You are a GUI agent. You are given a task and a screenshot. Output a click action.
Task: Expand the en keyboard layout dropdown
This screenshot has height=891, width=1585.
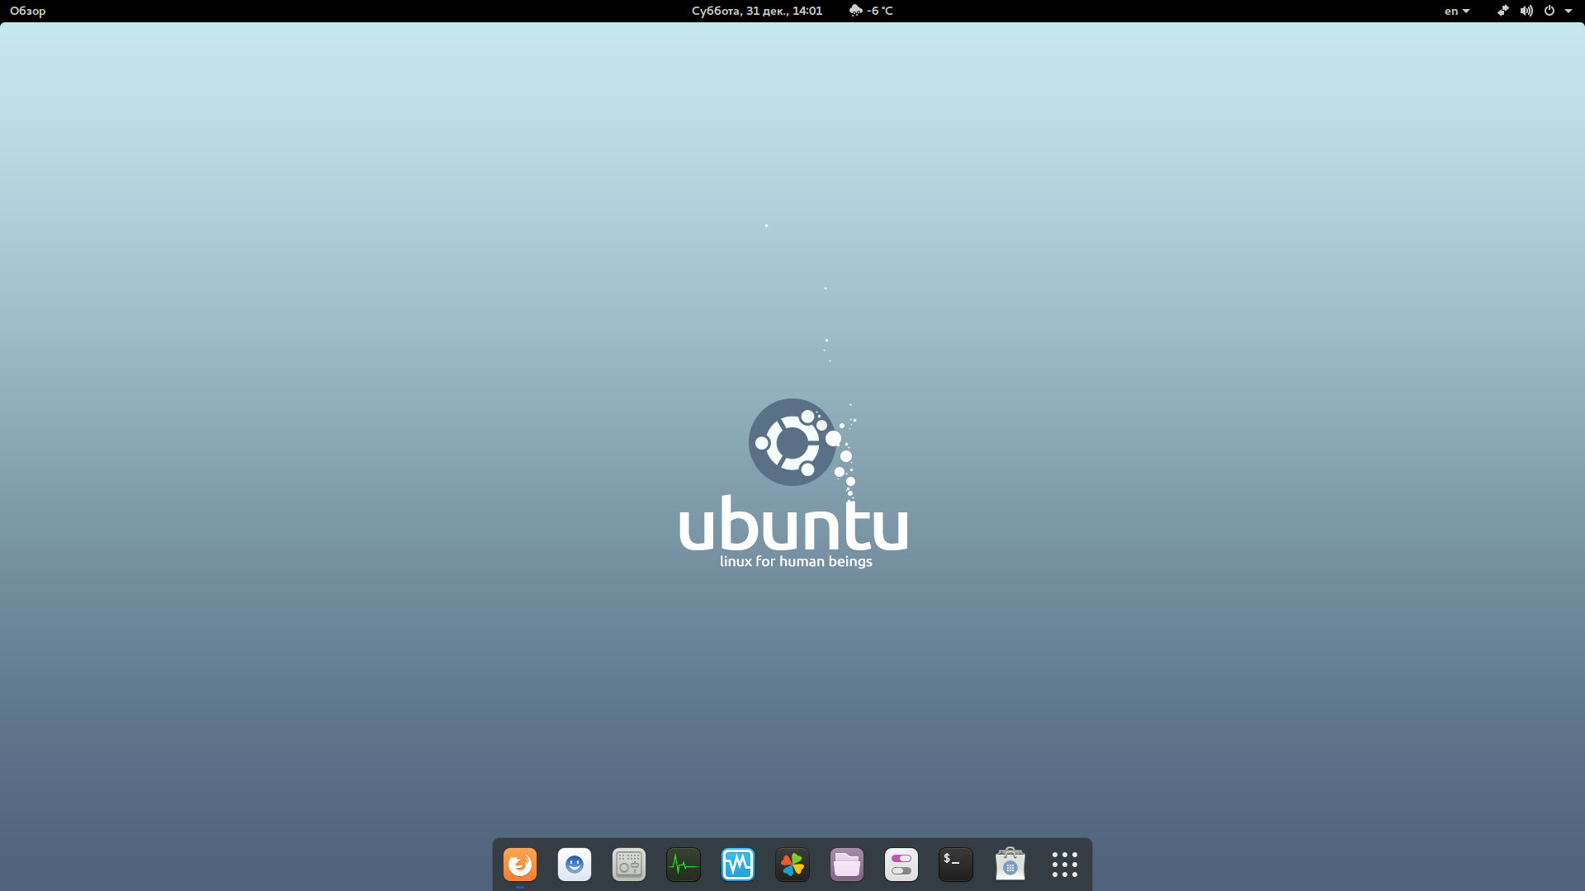pyautogui.click(x=1457, y=11)
